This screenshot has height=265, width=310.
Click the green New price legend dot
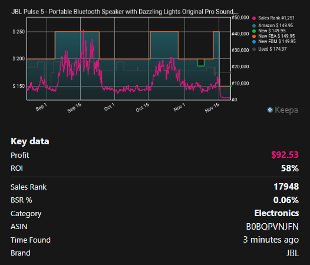coord(254,31)
